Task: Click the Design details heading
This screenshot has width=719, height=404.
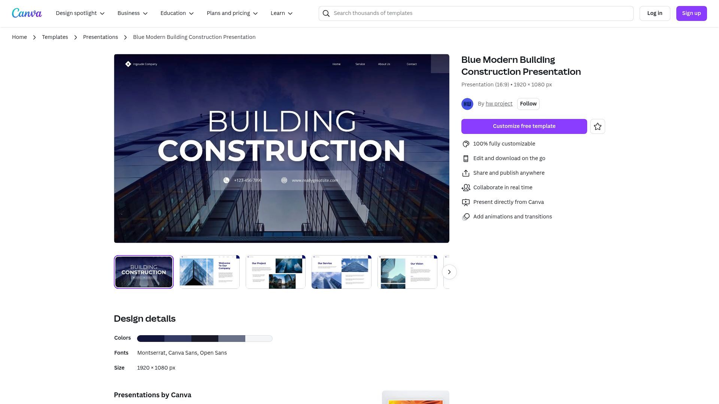Action: (145, 319)
